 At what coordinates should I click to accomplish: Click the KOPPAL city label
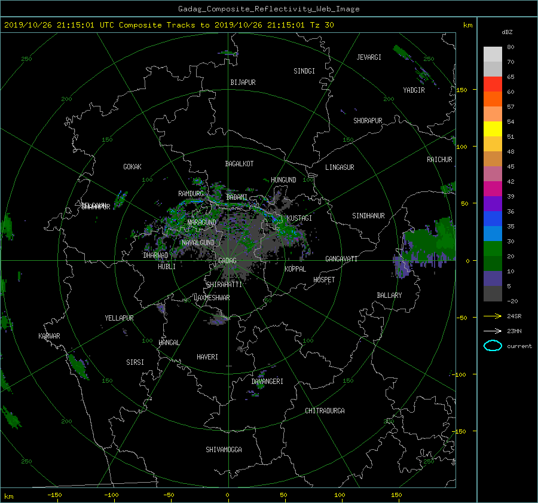click(x=295, y=269)
